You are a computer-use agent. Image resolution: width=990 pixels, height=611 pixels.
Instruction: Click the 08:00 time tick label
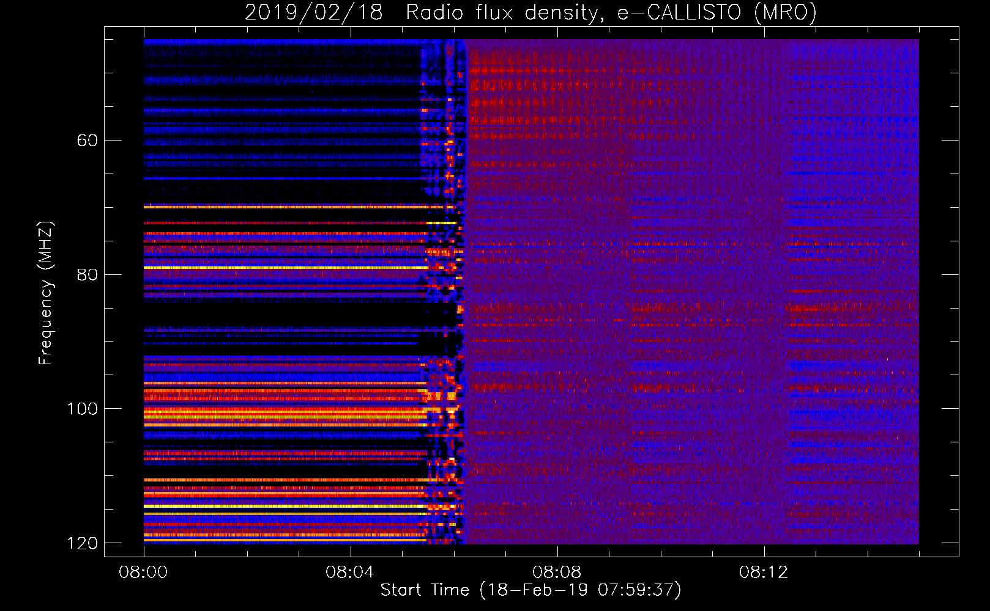143,573
